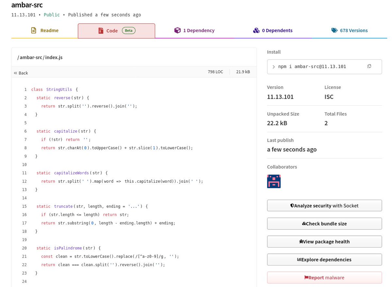This screenshot has width=392, height=287.
Task: Click the Public visibility label
Action: [x=52, y=15]
